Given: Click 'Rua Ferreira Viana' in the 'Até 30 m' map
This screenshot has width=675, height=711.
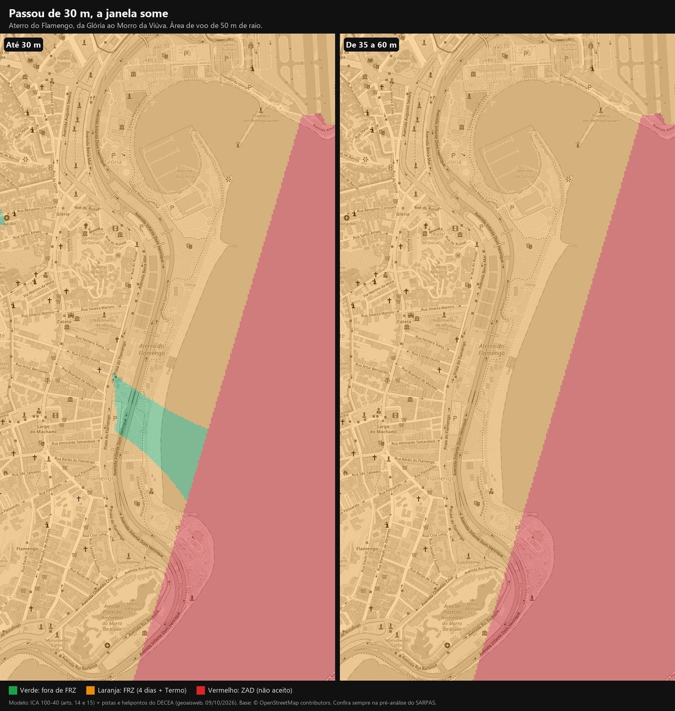Looking at the screenshot, I should (89, 342).
